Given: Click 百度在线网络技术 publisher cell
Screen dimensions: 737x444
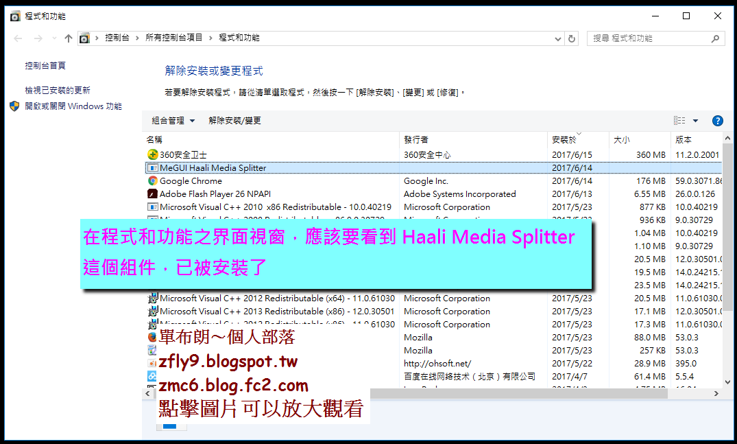Looking at the screenshot, I should click(x=470, y=376).
